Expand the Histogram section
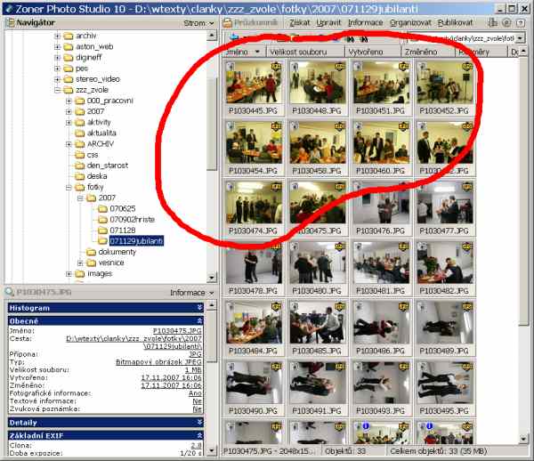 coord(199,307)
